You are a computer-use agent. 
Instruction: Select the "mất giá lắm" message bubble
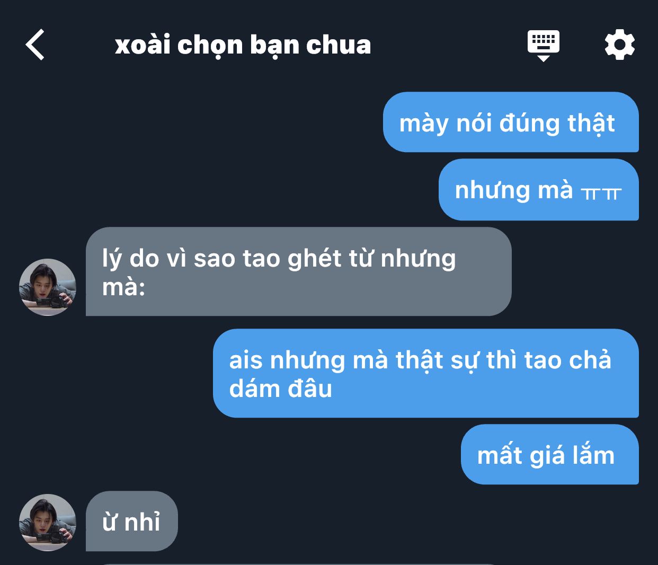(550, 454)
